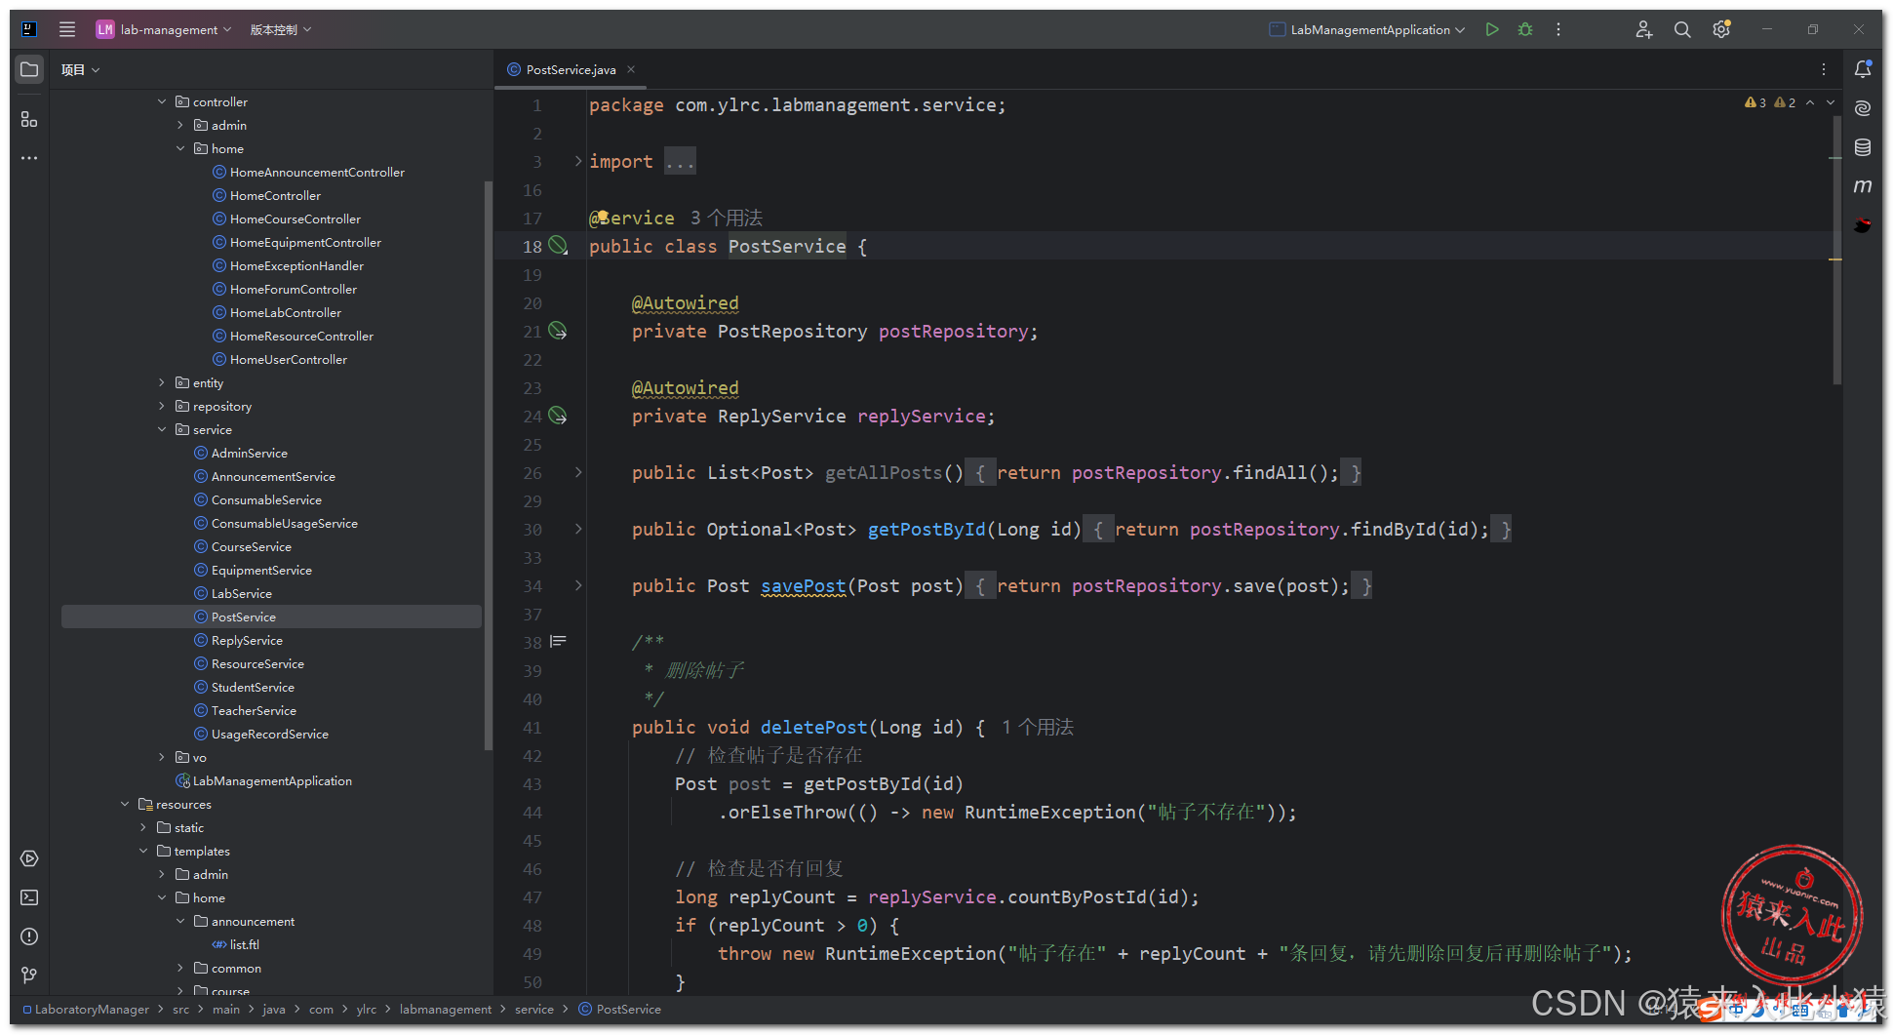
Task: Click the Spring bean gutter icon on line 18
Action: pos(558,246)
